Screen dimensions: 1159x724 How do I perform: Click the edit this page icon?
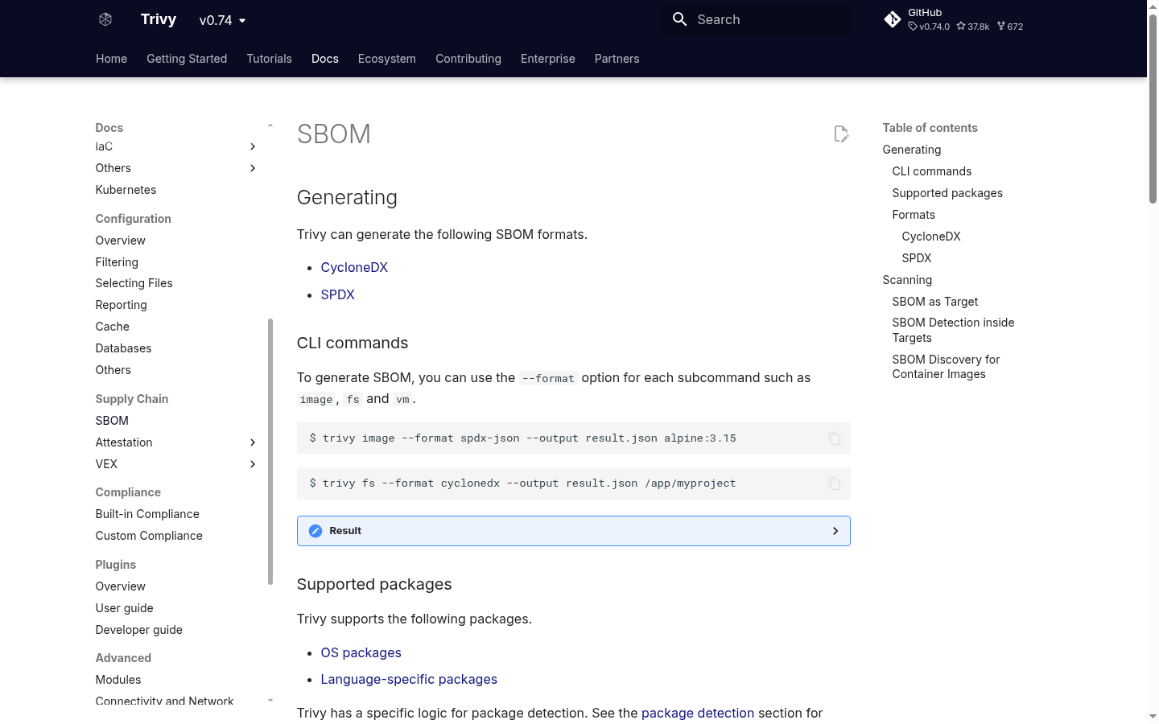pos(841,134)
